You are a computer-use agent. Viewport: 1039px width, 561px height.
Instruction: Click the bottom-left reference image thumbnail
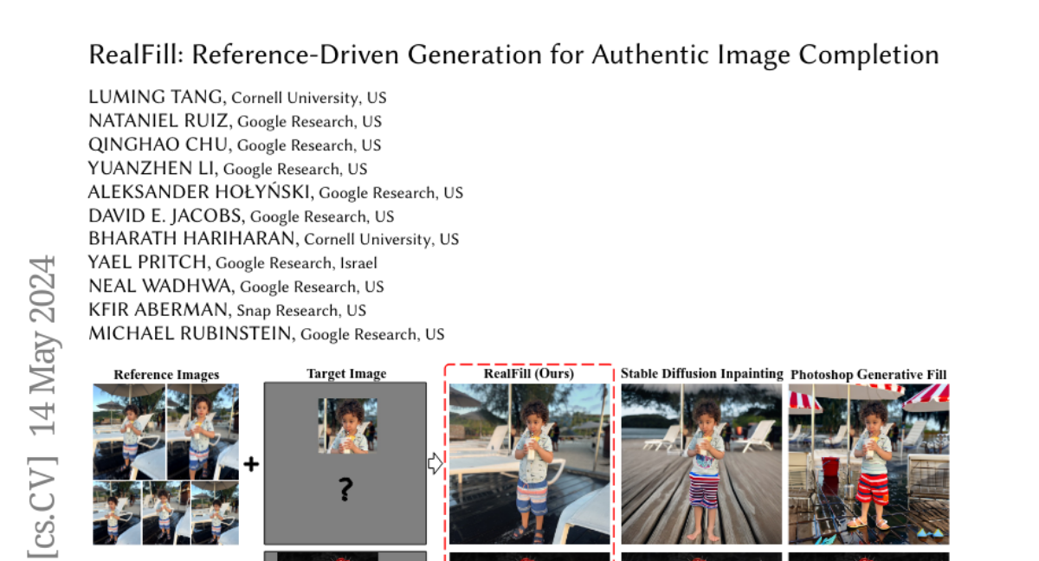pyautogui.click(x=117, y=513)
